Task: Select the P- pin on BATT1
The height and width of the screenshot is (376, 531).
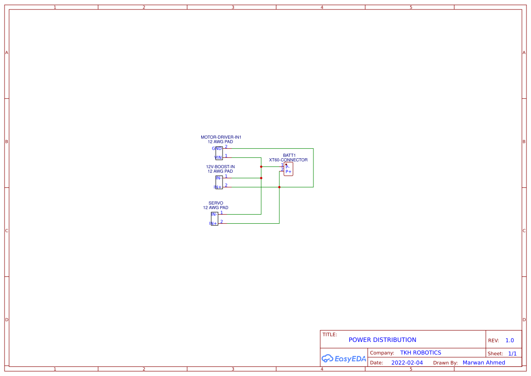Action: [288, 166]
